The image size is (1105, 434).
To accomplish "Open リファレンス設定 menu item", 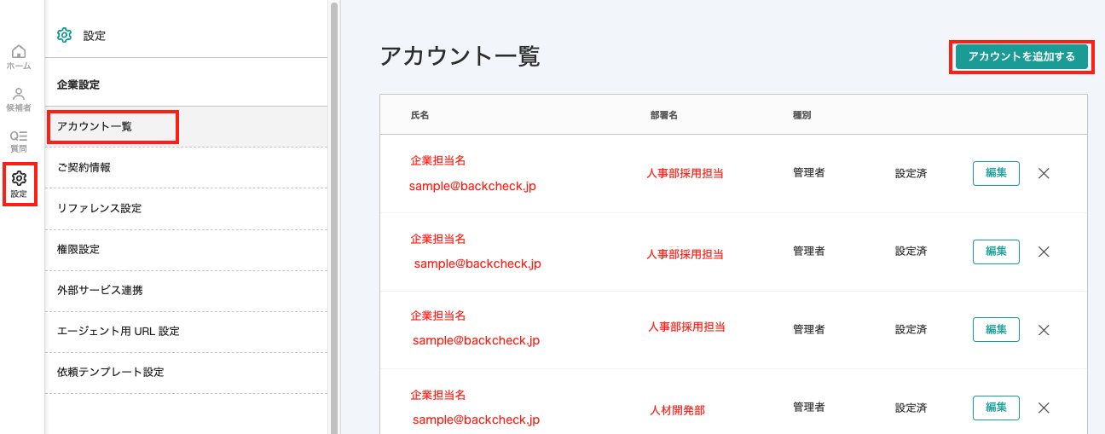I will pyautogui.click(x=187, y=208).
